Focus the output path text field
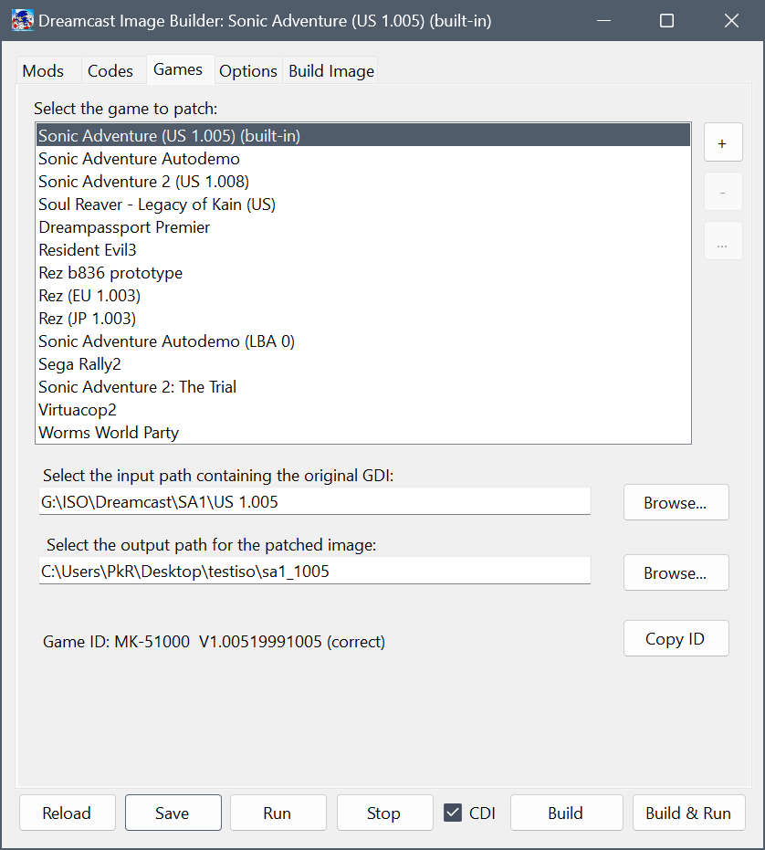 [314, 572]
